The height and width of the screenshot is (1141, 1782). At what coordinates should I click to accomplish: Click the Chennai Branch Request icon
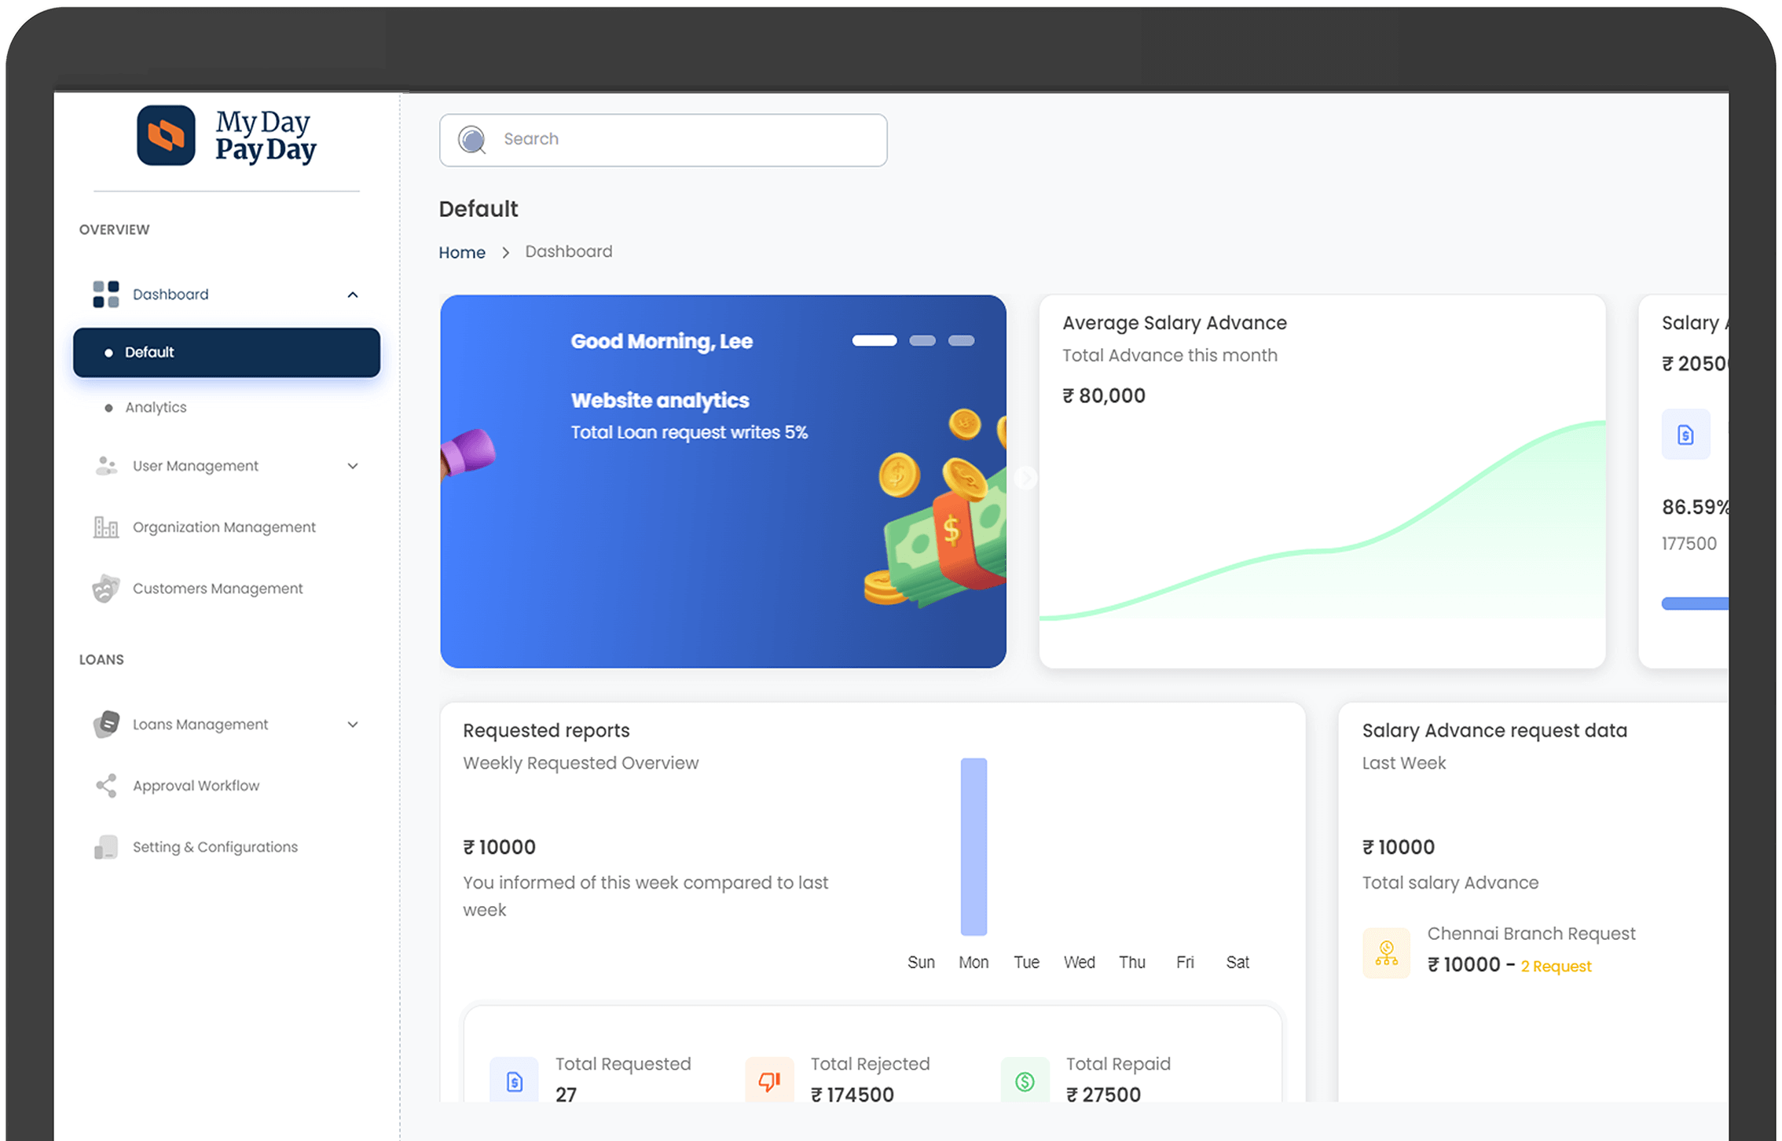coord(1387,953)
